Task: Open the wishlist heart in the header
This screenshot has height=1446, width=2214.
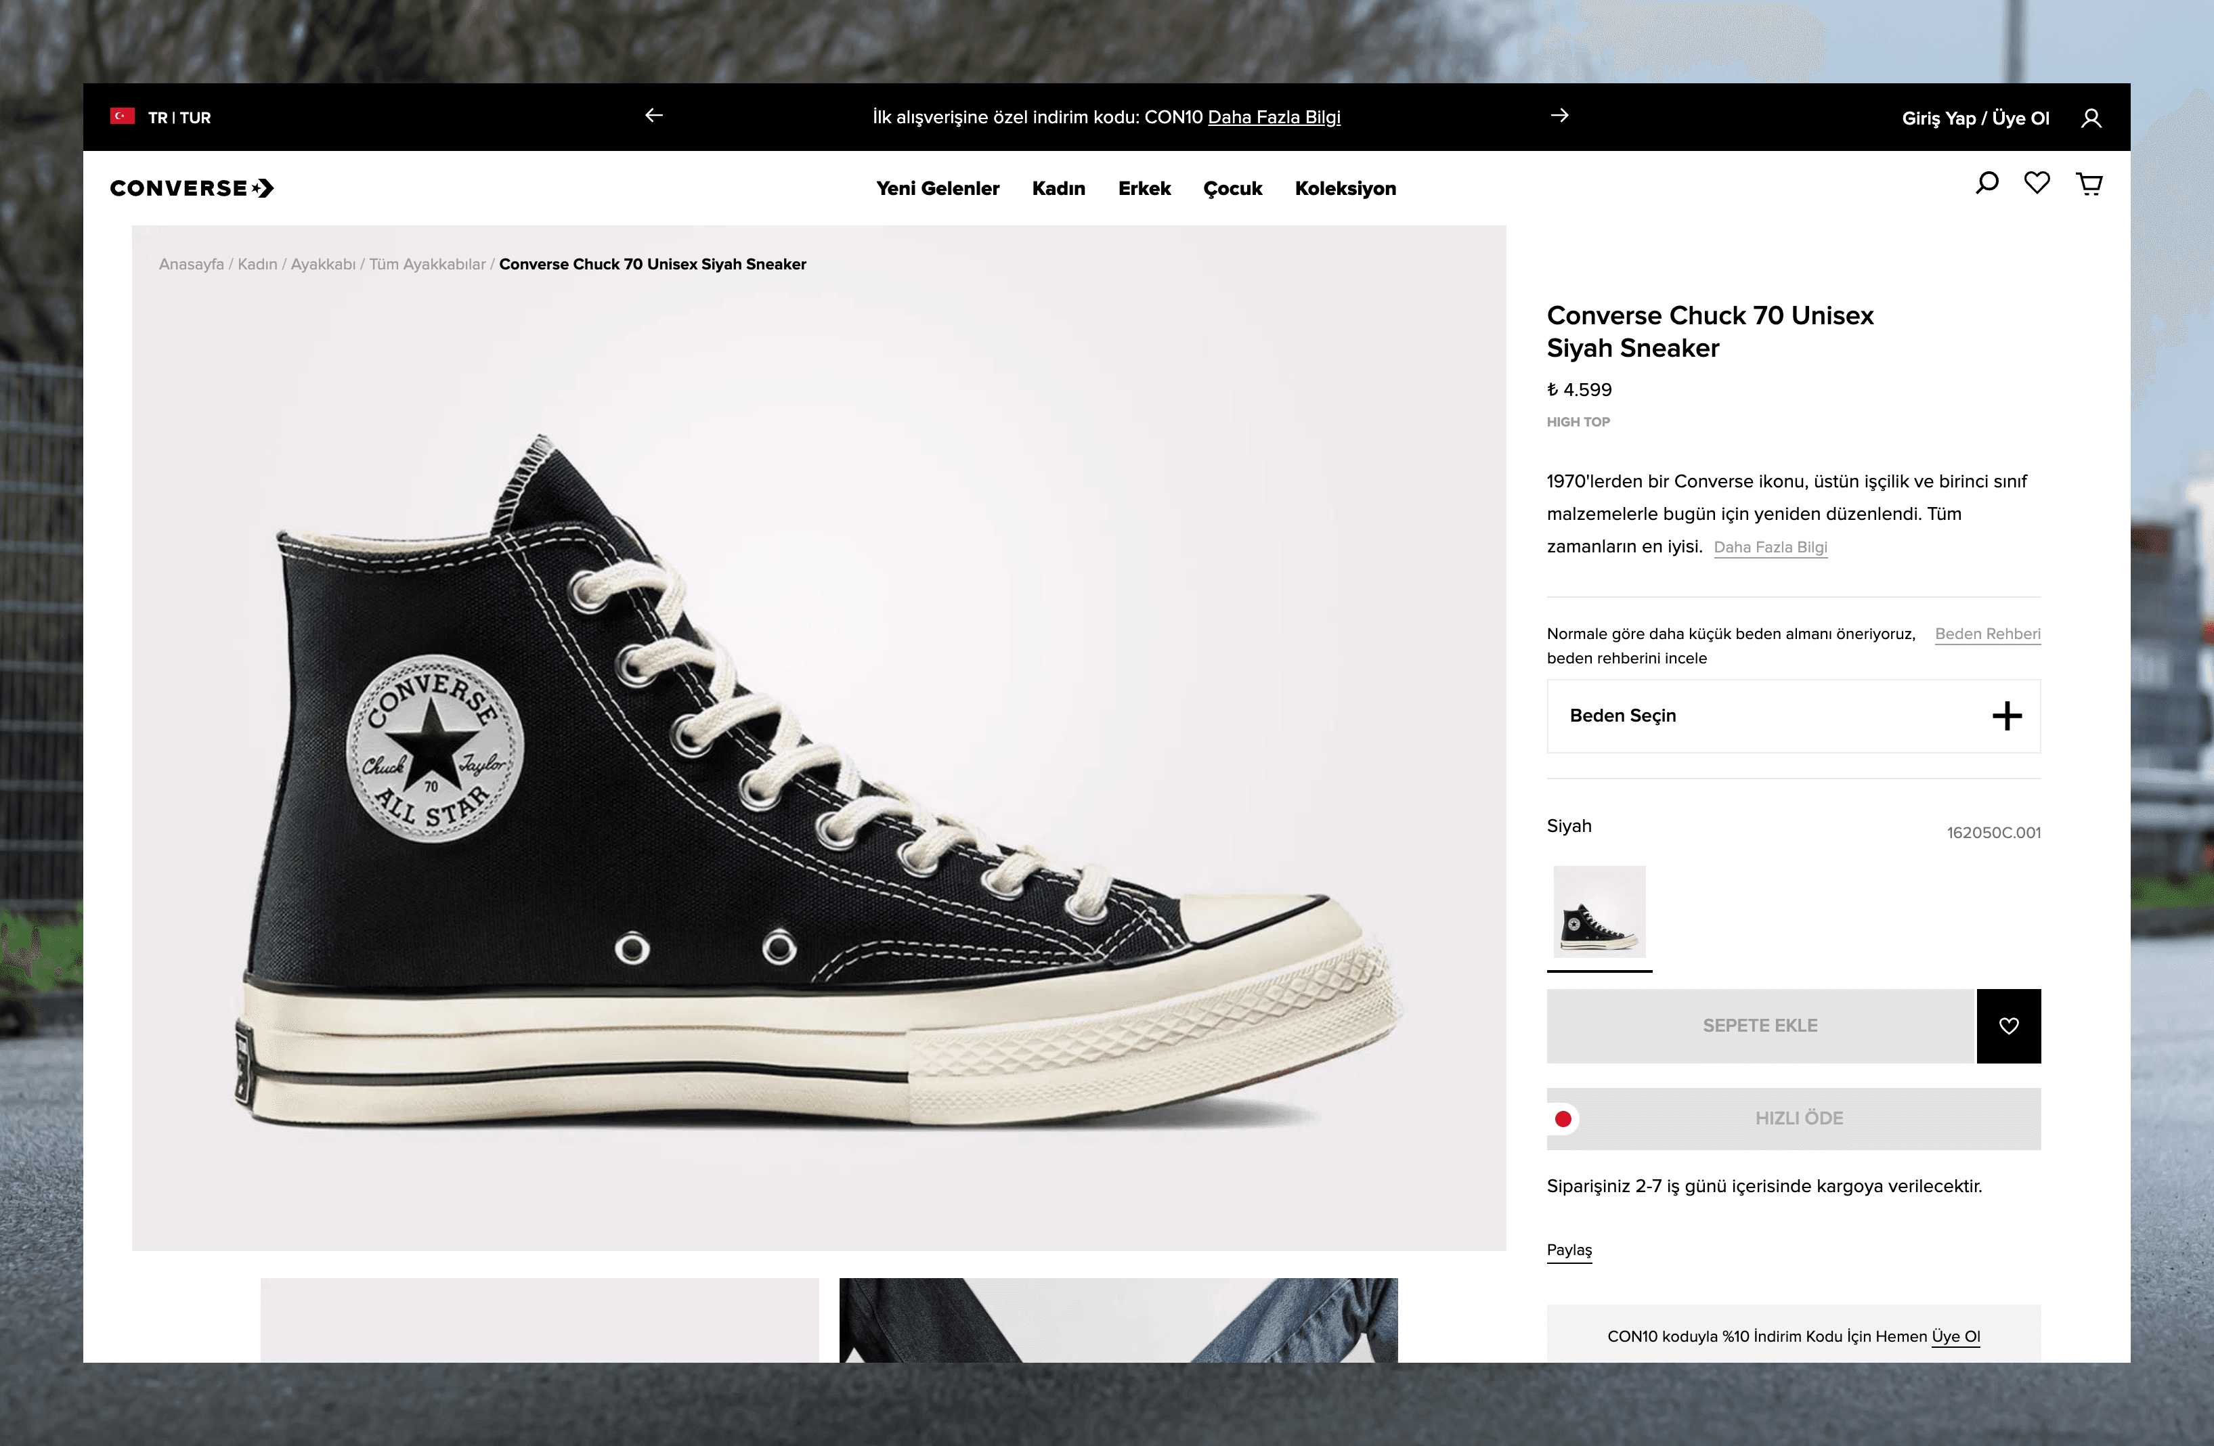Action: pos(2037,183)
